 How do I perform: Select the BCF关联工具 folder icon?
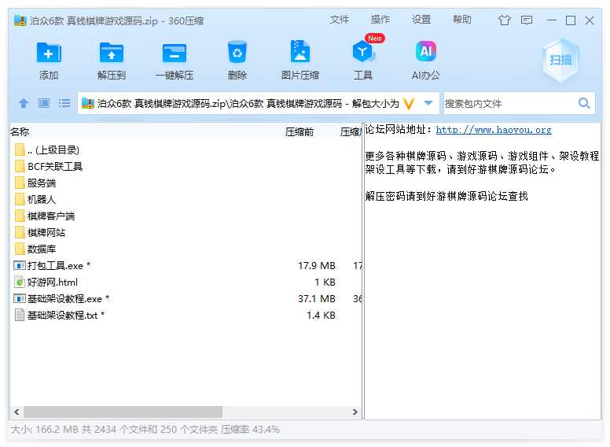[x=20, y=166]
